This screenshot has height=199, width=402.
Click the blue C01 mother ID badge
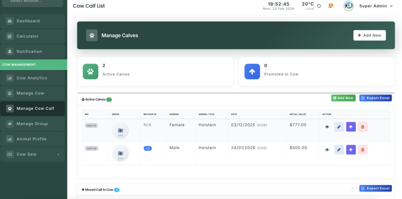pos(148,148)
